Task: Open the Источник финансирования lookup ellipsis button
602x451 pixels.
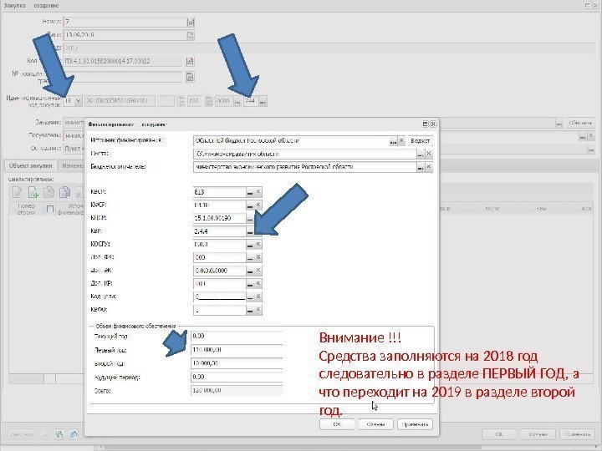Action: 393,141
